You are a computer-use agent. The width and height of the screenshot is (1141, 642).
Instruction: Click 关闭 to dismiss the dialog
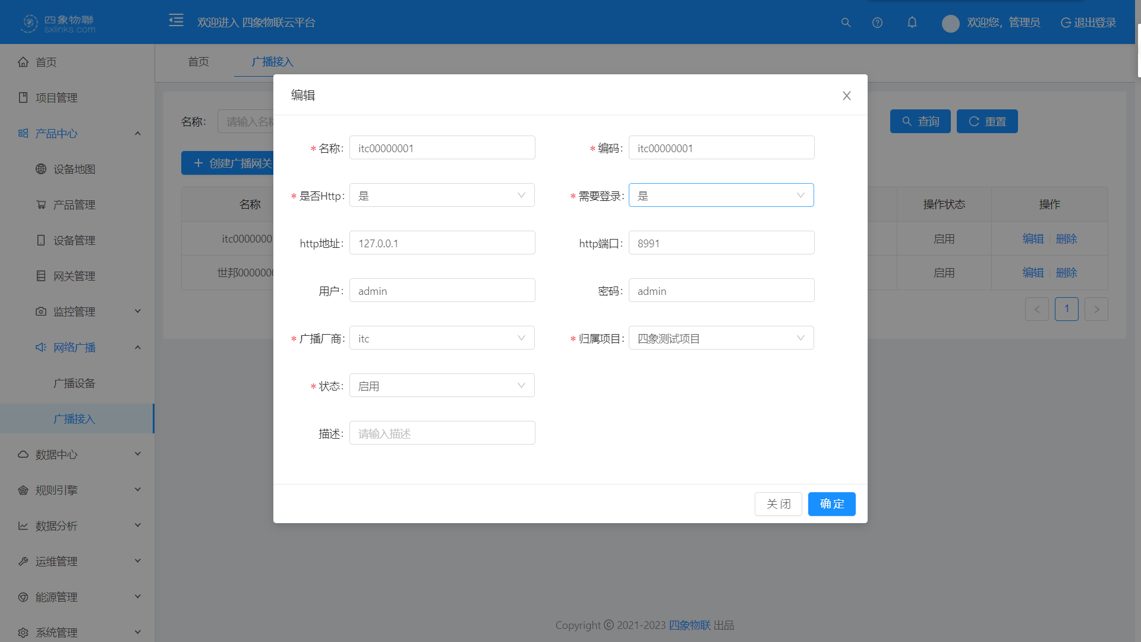778,503
